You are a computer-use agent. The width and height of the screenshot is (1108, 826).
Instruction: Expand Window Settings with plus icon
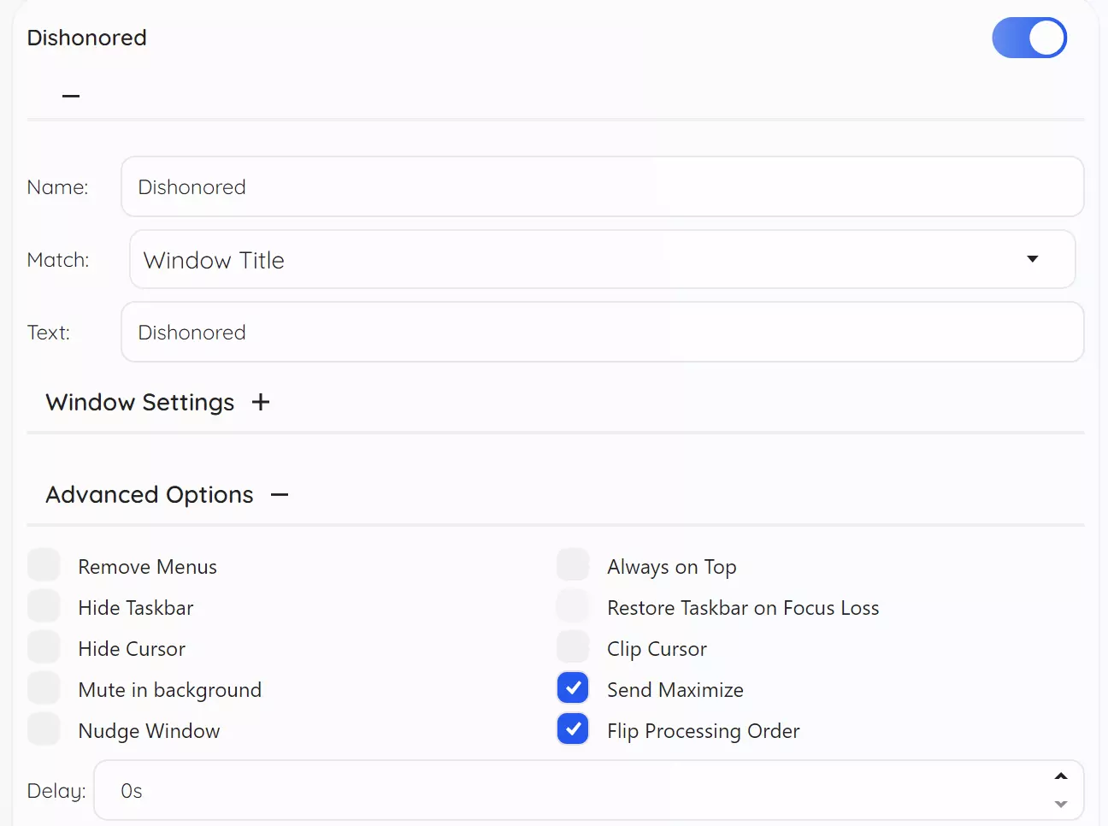pos(261,402)
